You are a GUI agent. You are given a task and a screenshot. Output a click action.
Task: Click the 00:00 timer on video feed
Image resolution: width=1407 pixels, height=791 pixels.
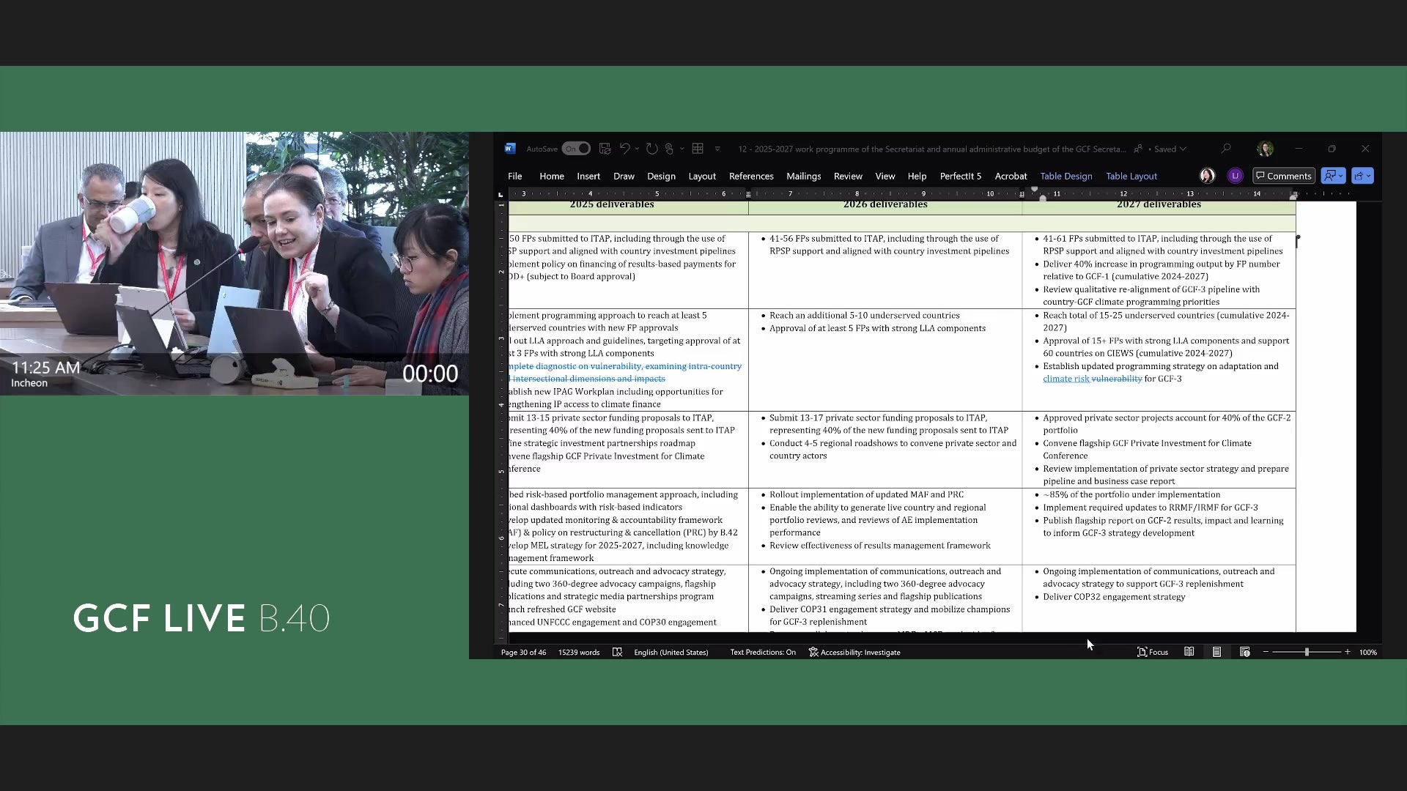tap(430, 374)
